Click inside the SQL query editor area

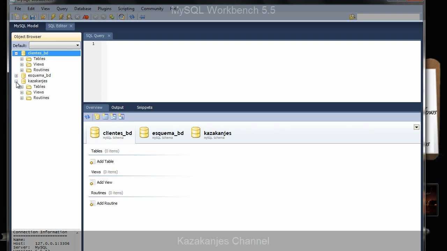[264, 71]
